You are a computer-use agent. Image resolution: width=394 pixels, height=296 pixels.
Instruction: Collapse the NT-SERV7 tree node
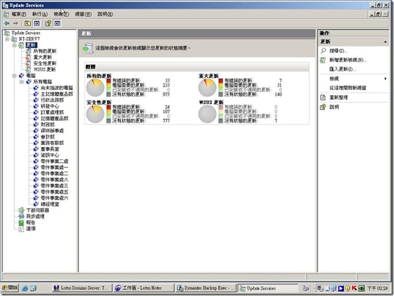[x=7, y=39]
